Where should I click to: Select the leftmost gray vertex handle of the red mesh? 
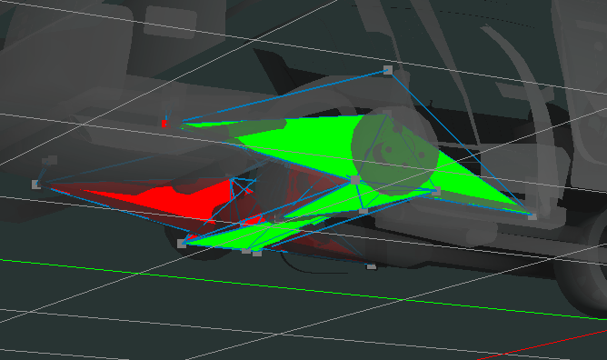pyautogui.click(x=36, y=185)
